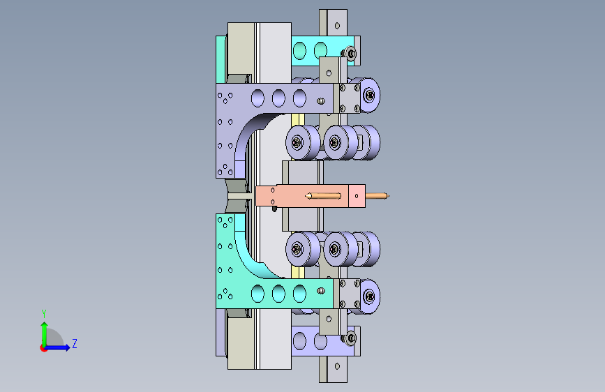This screenshot has width=605, height=392.
Task: Pick the lower-middle purple roller wheel
Action: click(340, 249)
